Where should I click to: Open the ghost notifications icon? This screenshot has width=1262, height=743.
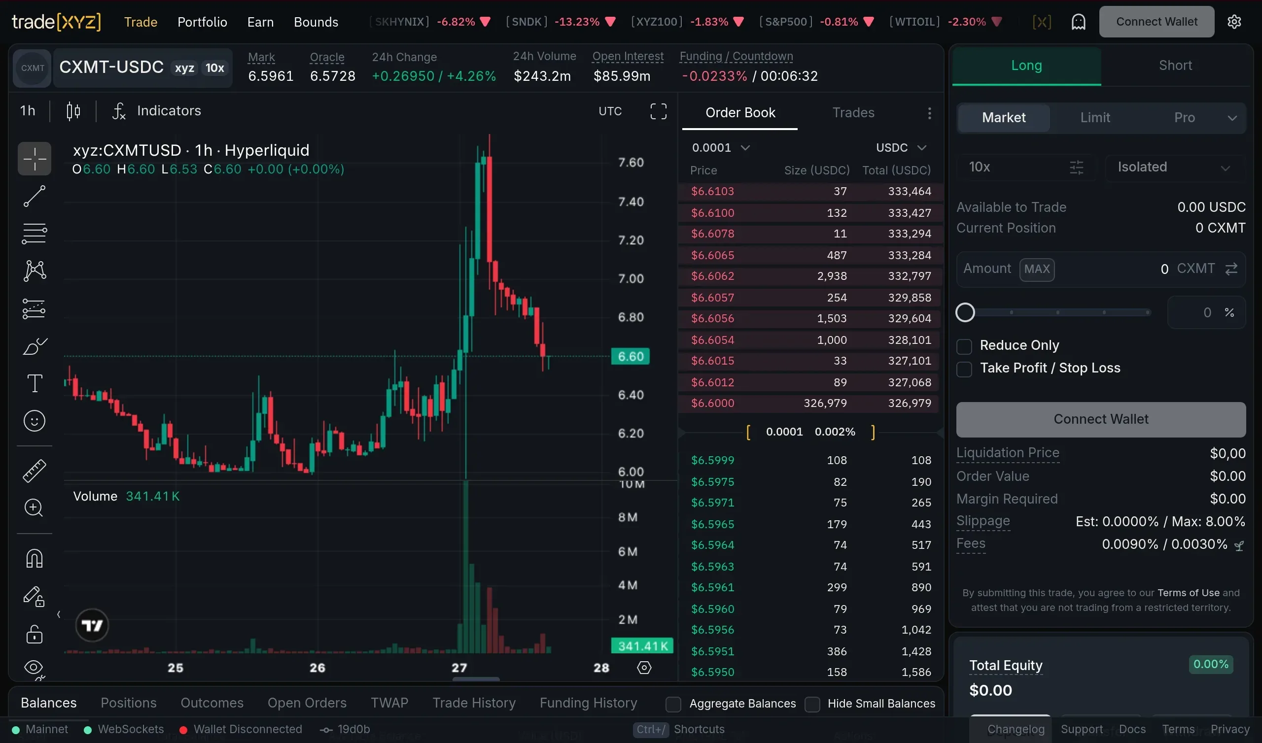pos(1078,22)
